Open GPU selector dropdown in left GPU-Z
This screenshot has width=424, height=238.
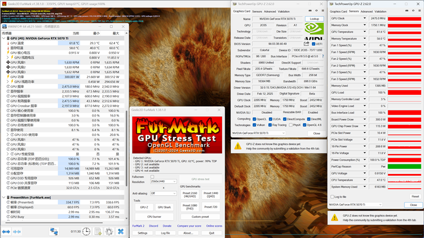point(259,133)
